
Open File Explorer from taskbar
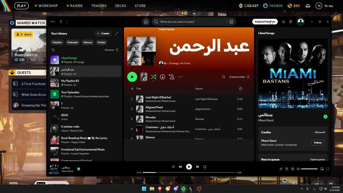[x=152, y=189]
